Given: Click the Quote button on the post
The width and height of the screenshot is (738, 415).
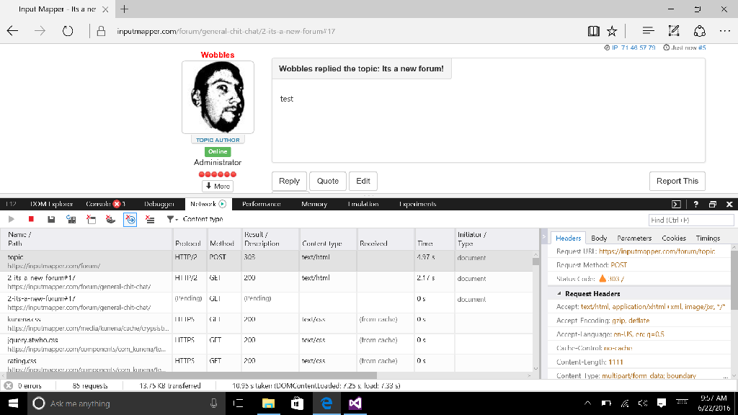Looking at the screenshot, I should coord(327,181).
